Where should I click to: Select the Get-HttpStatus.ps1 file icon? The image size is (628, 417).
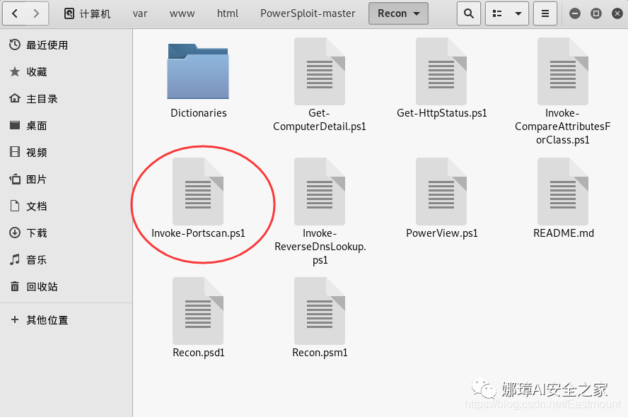tap(441, 71)
